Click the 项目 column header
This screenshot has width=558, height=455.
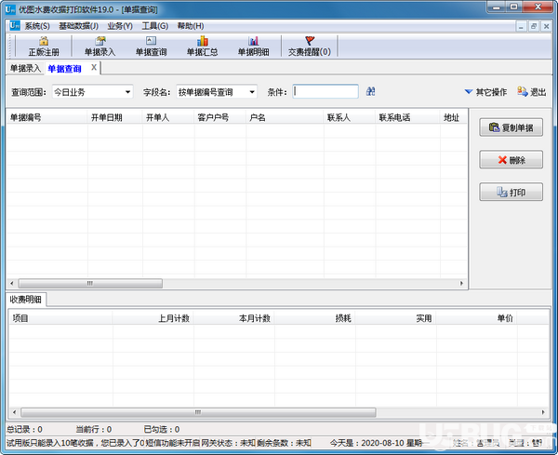pos(60,318)
